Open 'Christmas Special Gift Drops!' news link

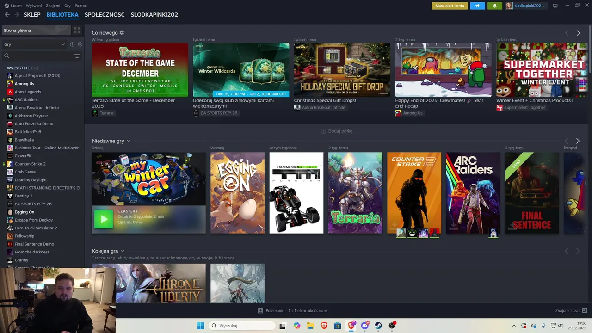coord(325,100)
